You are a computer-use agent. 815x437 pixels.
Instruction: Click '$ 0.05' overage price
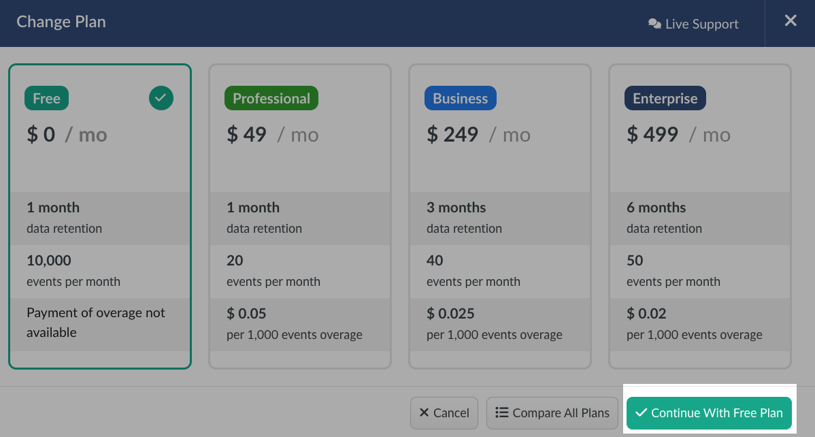tap(246, 314)
